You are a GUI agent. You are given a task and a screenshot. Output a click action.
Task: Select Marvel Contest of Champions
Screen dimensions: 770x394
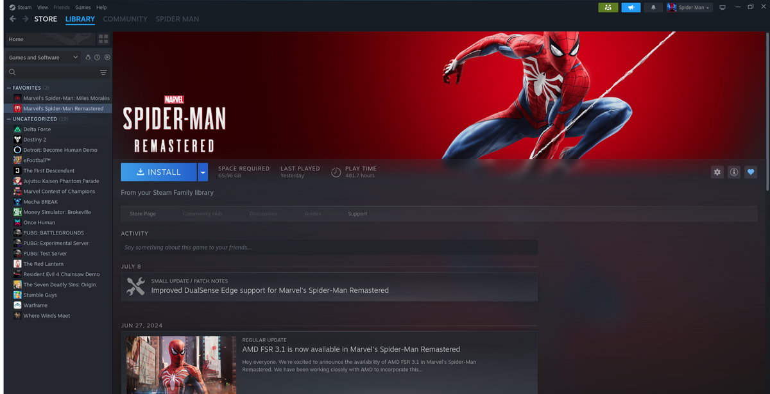pyautogui.click(x=59, y=192)
